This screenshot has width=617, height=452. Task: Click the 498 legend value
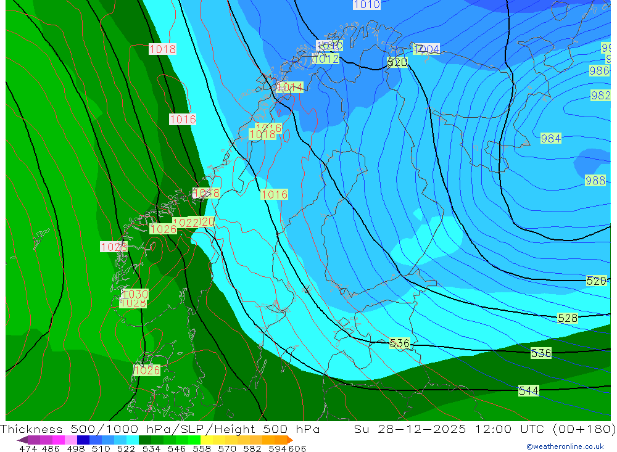pos(75,449)
